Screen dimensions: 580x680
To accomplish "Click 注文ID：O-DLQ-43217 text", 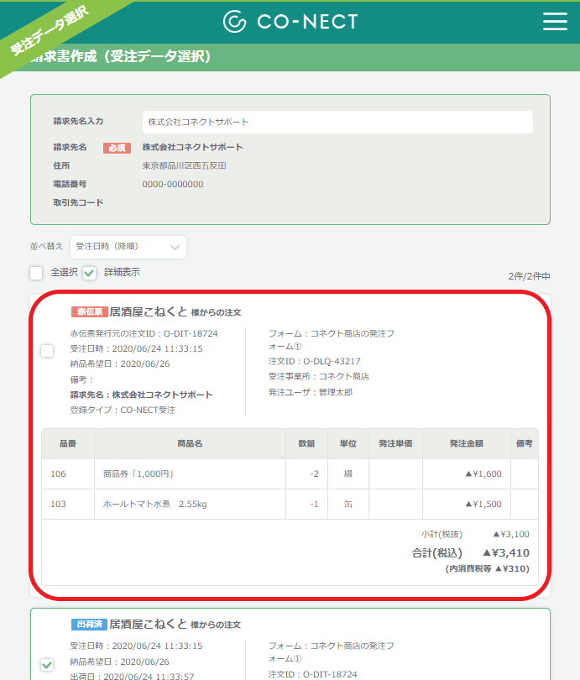I will click(x=314, y=361).
